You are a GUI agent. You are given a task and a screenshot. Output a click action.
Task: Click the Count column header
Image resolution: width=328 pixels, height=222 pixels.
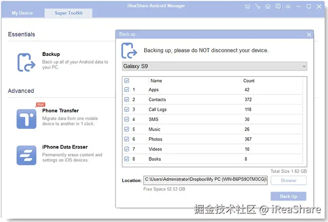pos(249,81)
